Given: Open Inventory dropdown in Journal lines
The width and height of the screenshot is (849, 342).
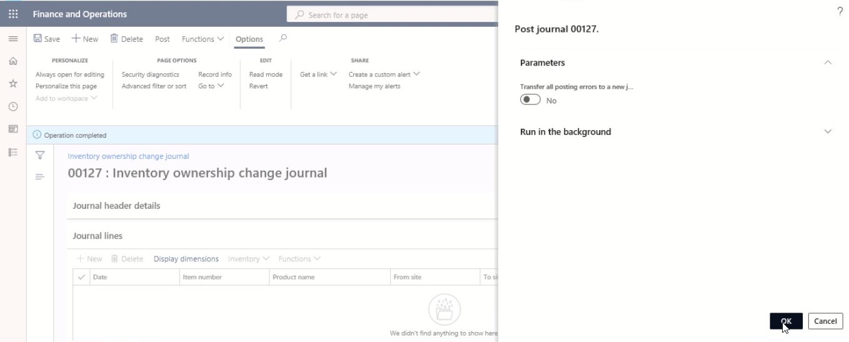Looking at the screenshot, I should point(248,259).
